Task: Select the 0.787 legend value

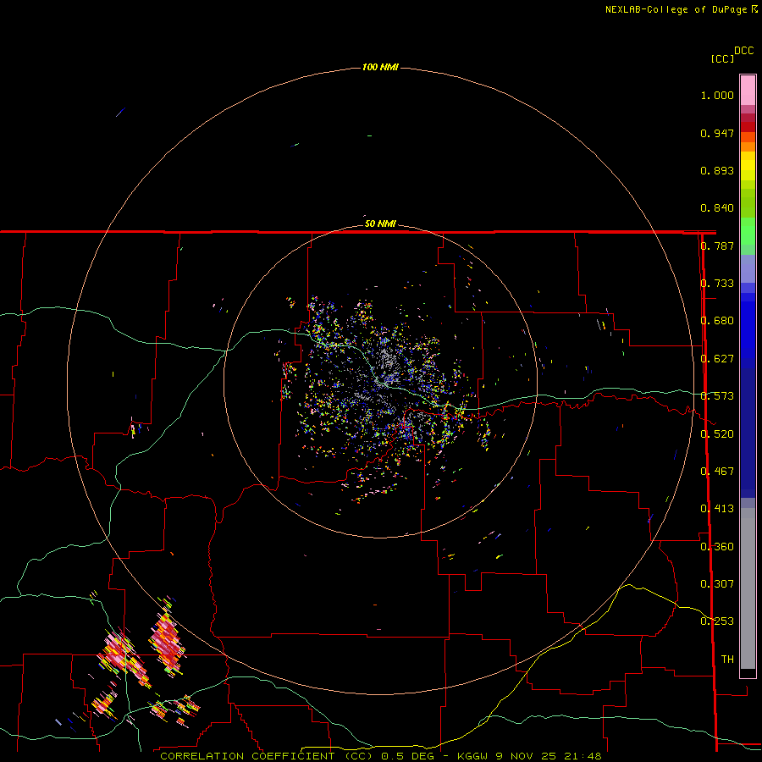Action: pos(717,246)
